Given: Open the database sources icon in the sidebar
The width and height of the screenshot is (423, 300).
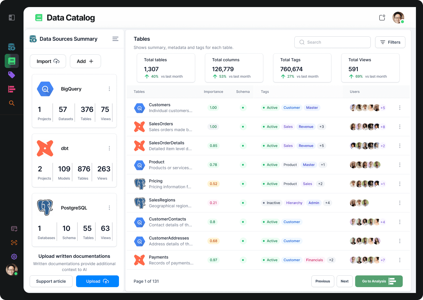Looking at the screenshot, I should 11,47.
